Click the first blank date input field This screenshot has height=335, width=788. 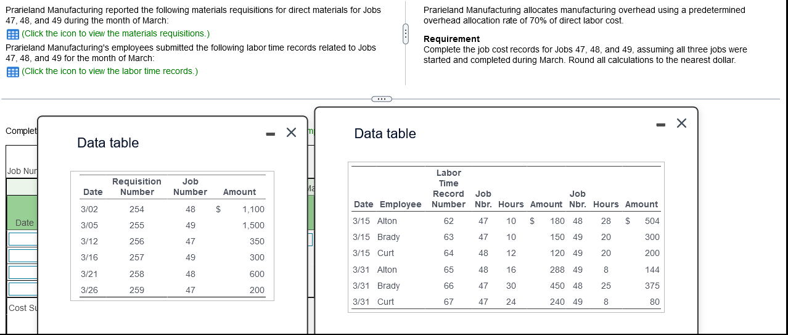click(23, 239)
